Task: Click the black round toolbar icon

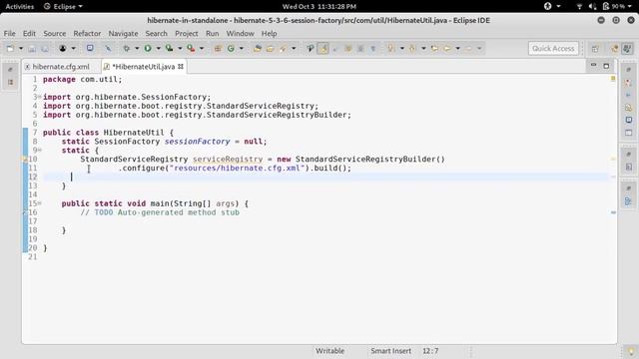Action: 62,49
